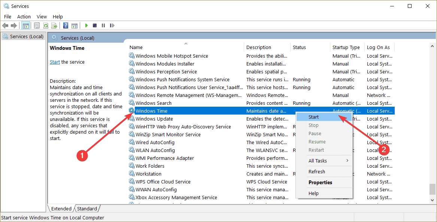Click the Properties sheet toolbar icon
This screenshot has width=437, height=222.
pyautogui.click(x=37, y=25)
